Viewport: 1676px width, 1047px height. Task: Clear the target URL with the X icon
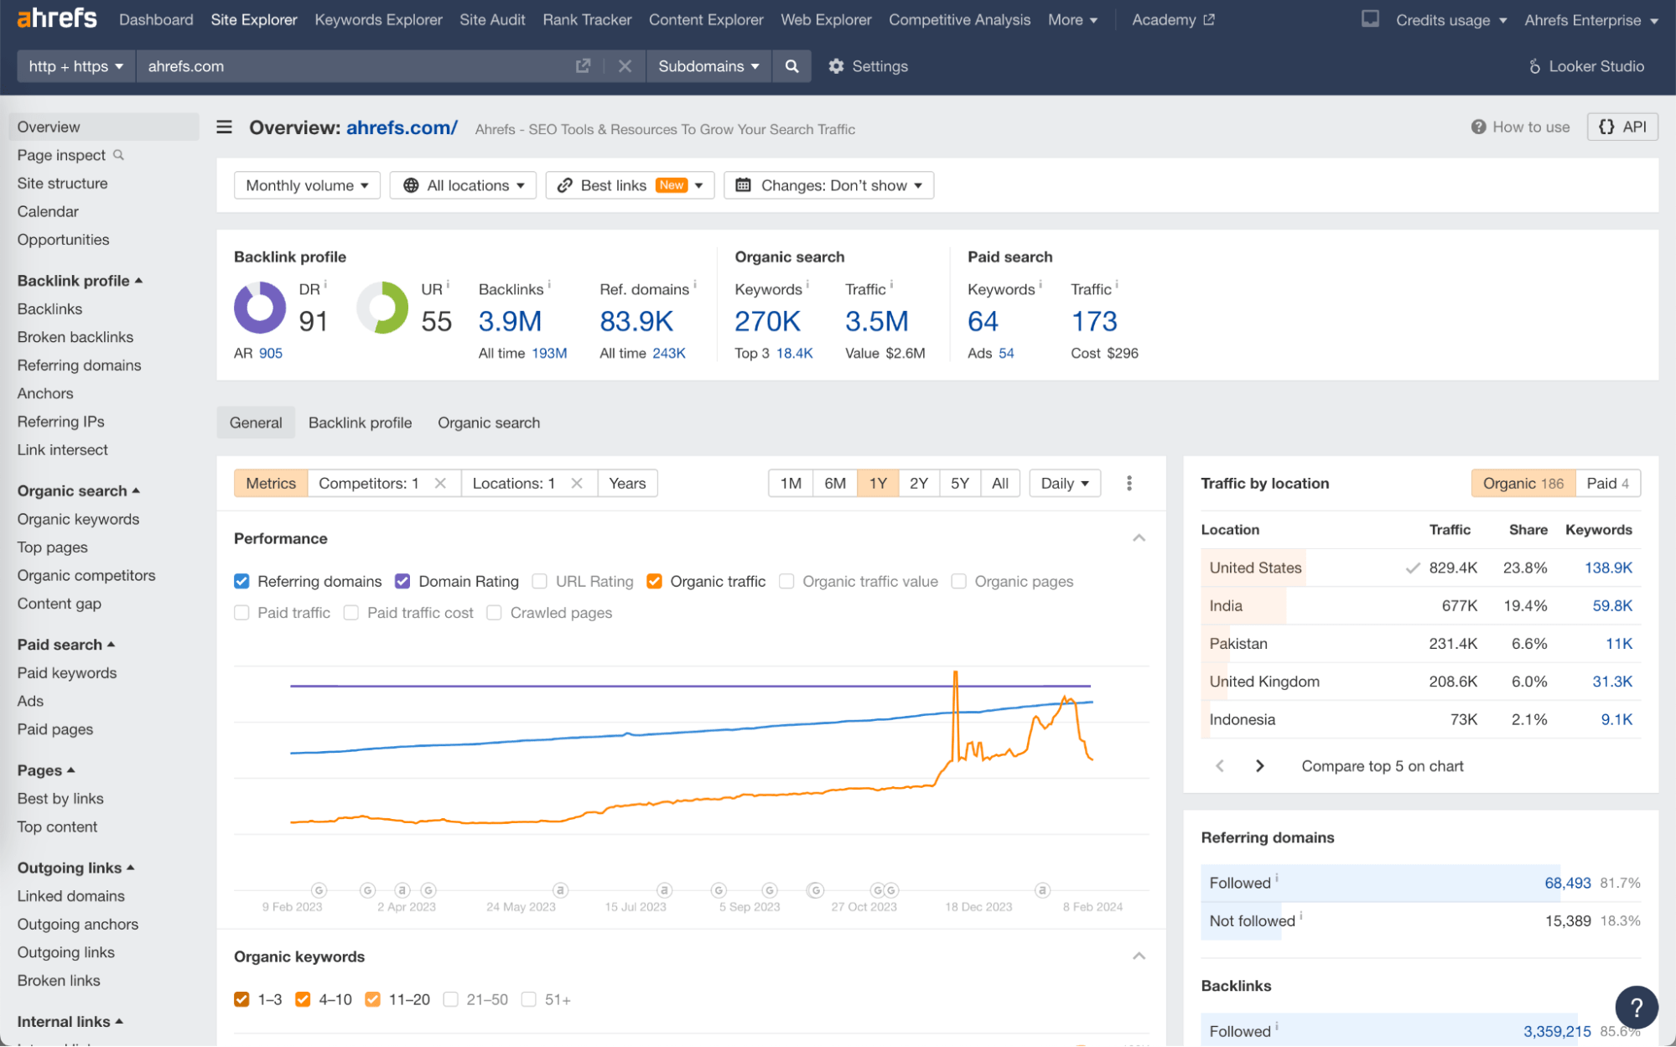625,65
